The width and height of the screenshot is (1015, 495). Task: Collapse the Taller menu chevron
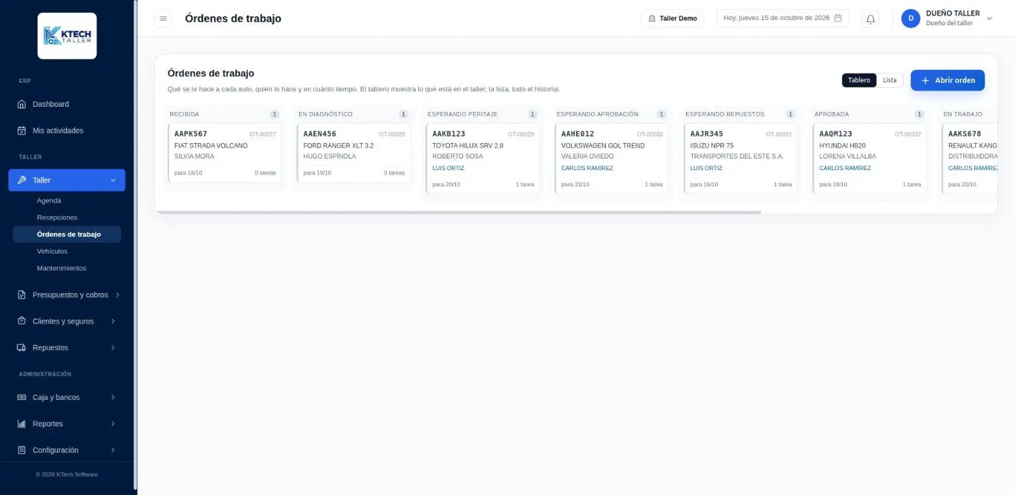tap(113, 181)
